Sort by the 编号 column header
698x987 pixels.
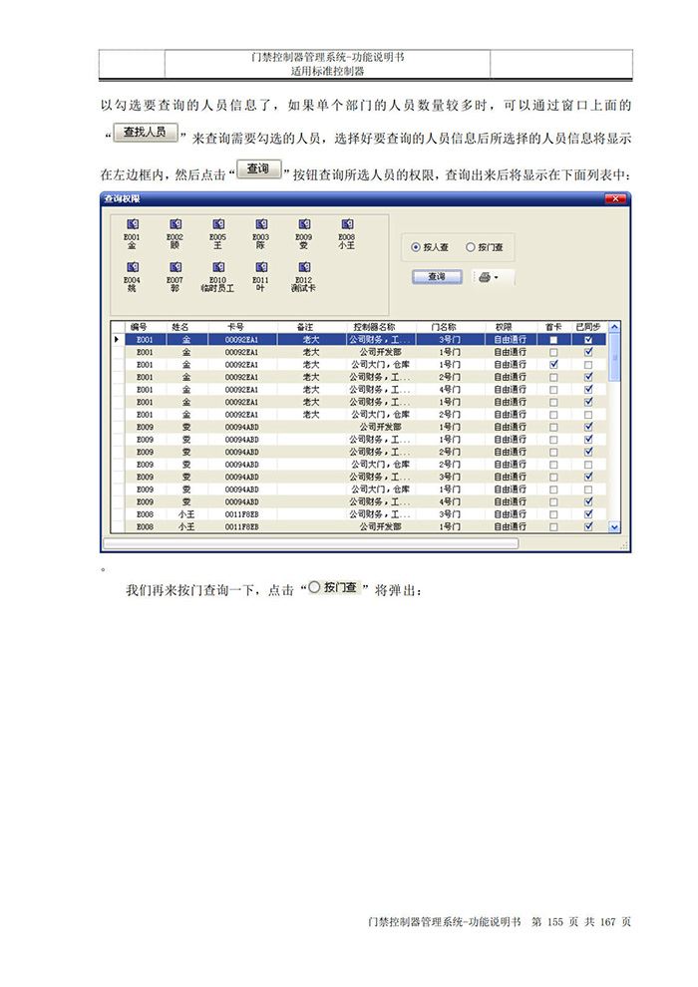pyautogui.click(x=139, y=327)
